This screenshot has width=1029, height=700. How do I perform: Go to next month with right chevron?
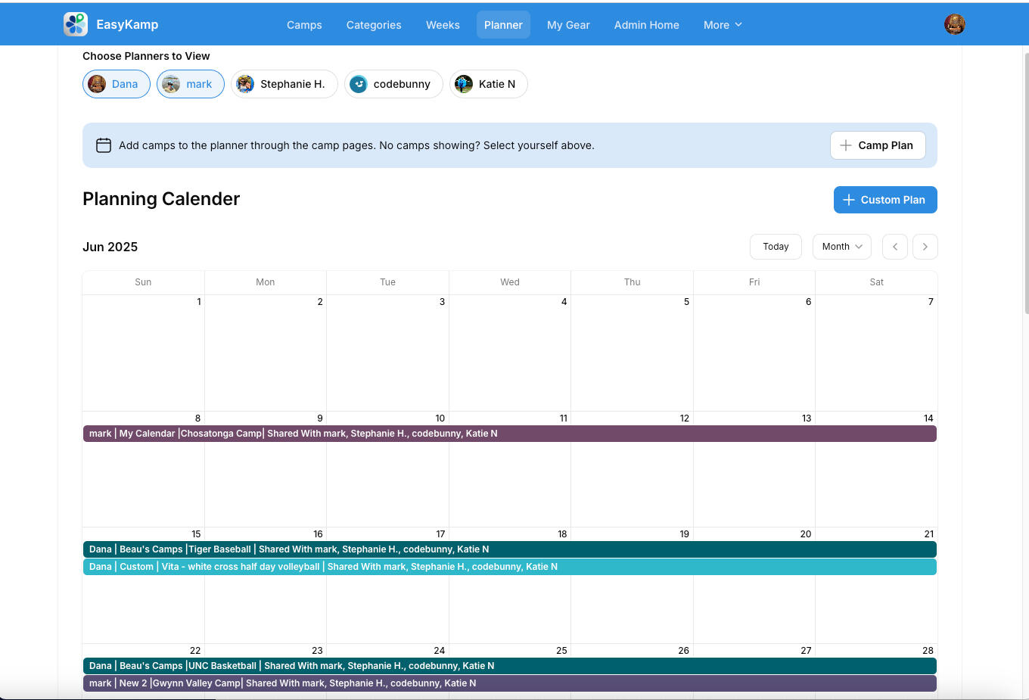point(925,247)
